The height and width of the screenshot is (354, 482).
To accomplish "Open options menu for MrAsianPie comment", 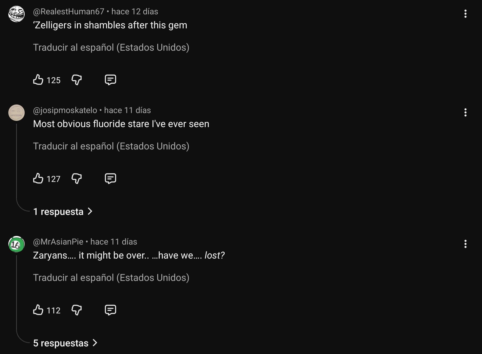I will pyautogui.click(x=465, y=244).
